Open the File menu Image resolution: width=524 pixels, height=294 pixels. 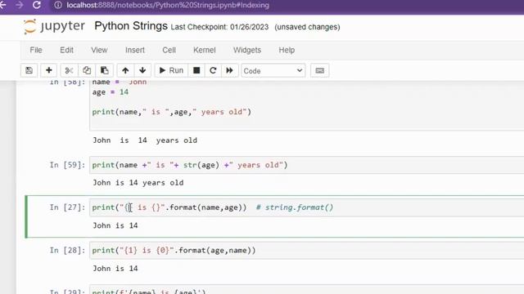[36, 50]
